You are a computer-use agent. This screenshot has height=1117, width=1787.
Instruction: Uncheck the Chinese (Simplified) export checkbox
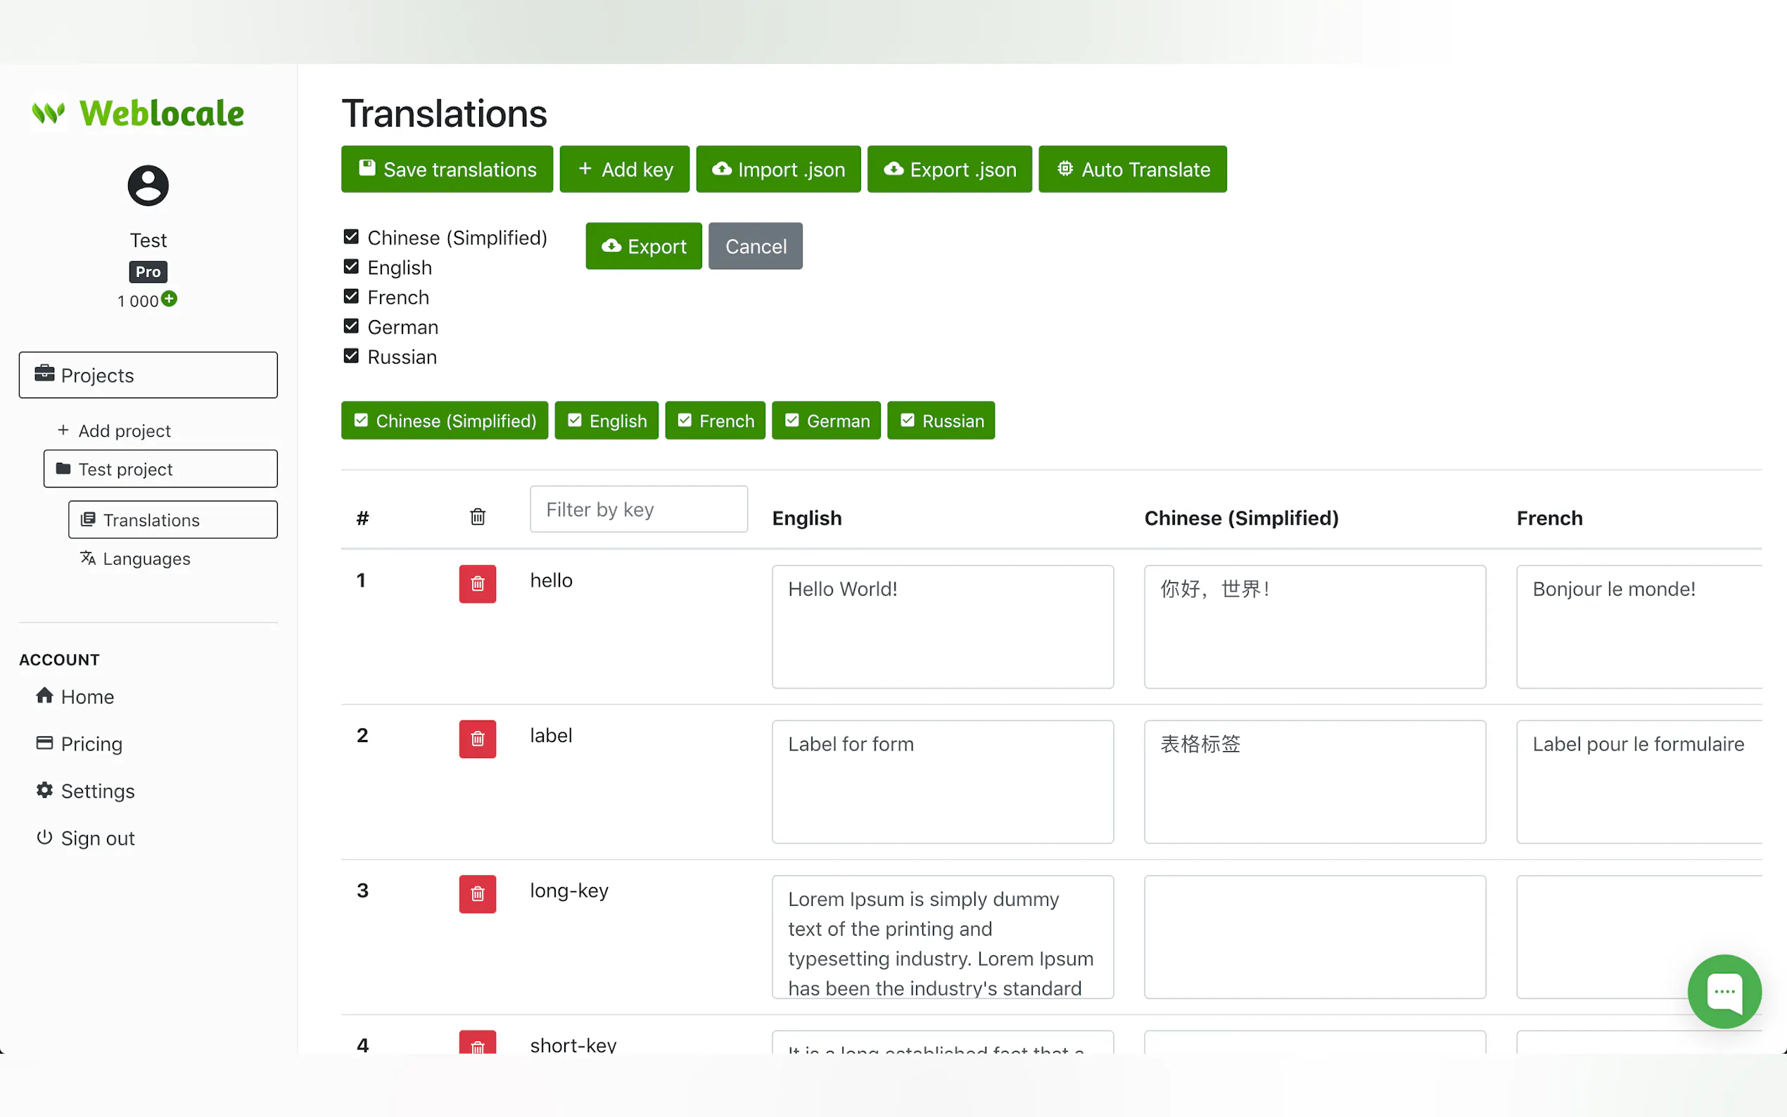(x=351, y=237)
